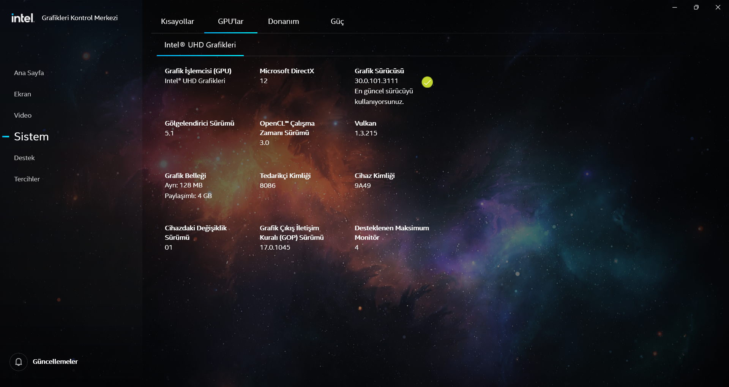729x387 pixels.
Task: Go to the Güç tab
Action: pos(337,22)
